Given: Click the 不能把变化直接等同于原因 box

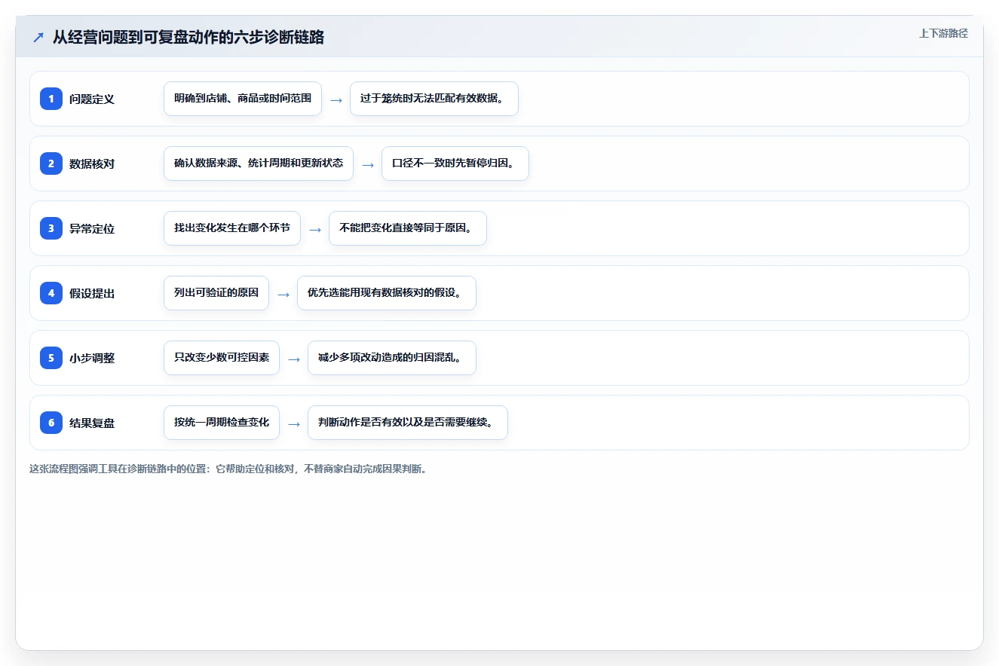Looking at the screenshot, I should (408, 228).
